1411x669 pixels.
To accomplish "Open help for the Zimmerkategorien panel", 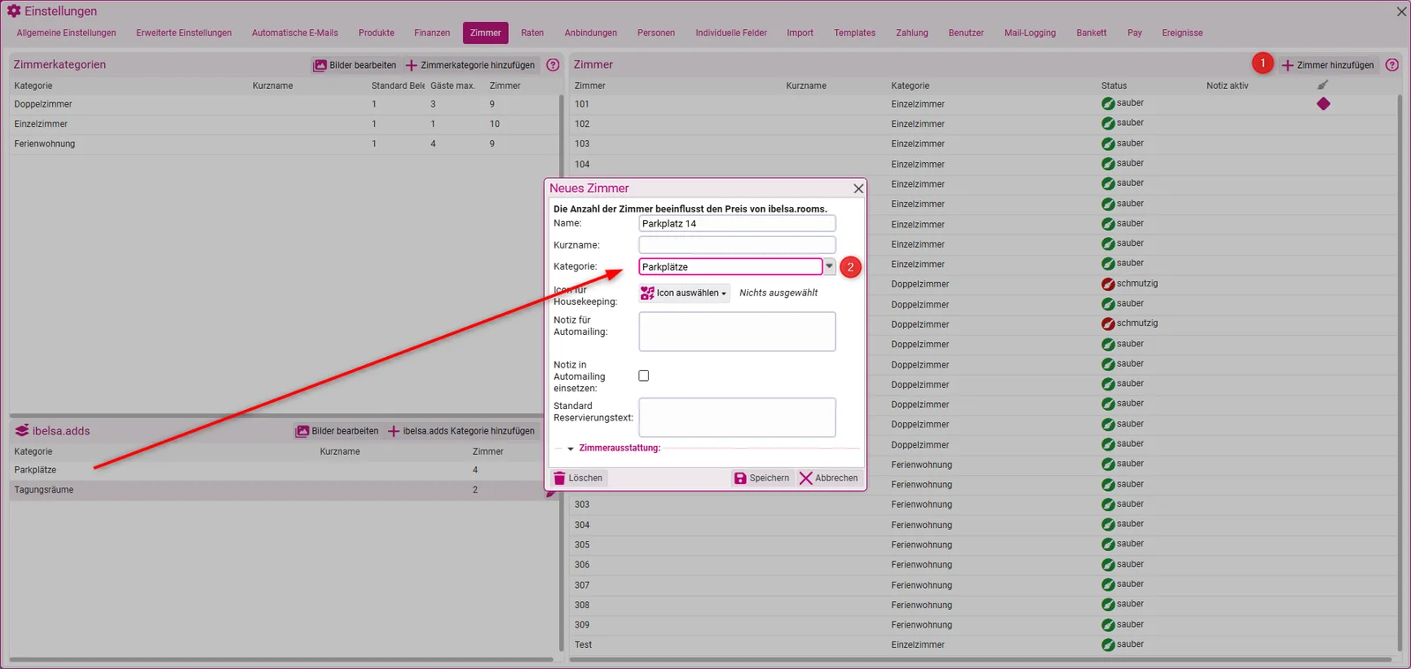I will tap(553, 64).
